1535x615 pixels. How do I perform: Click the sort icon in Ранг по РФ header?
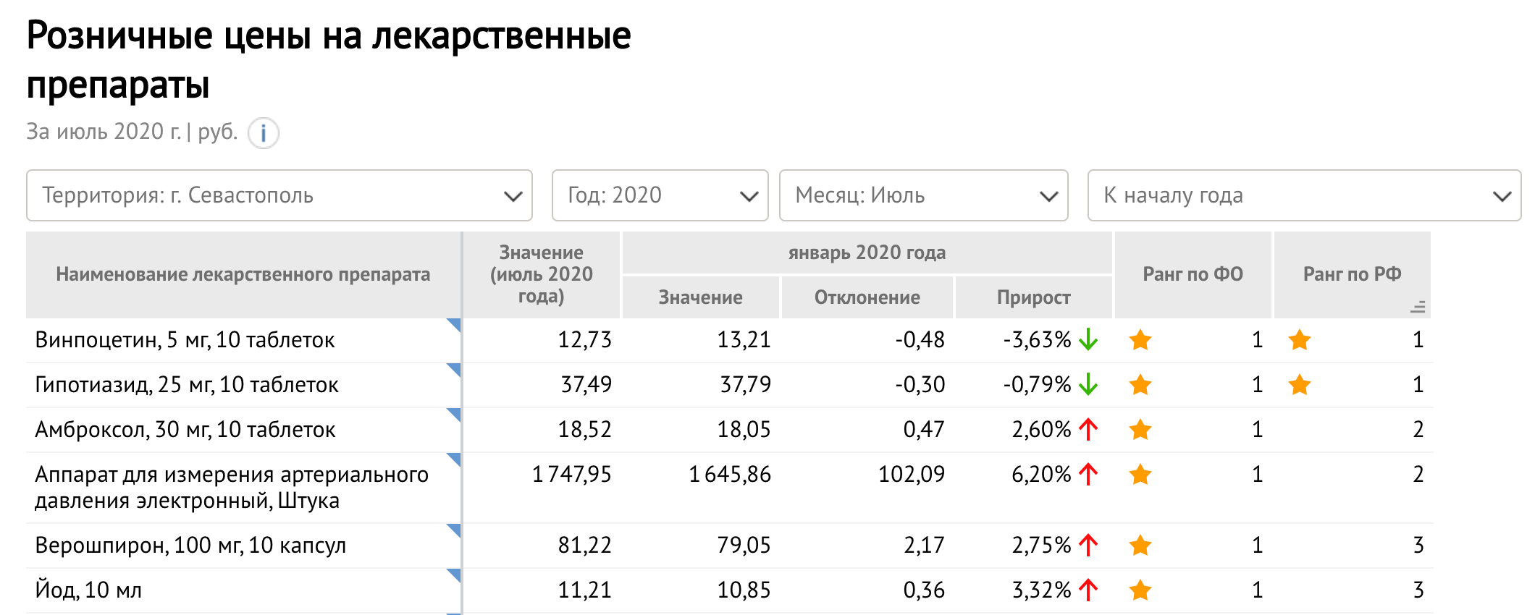click(1418, 307)
